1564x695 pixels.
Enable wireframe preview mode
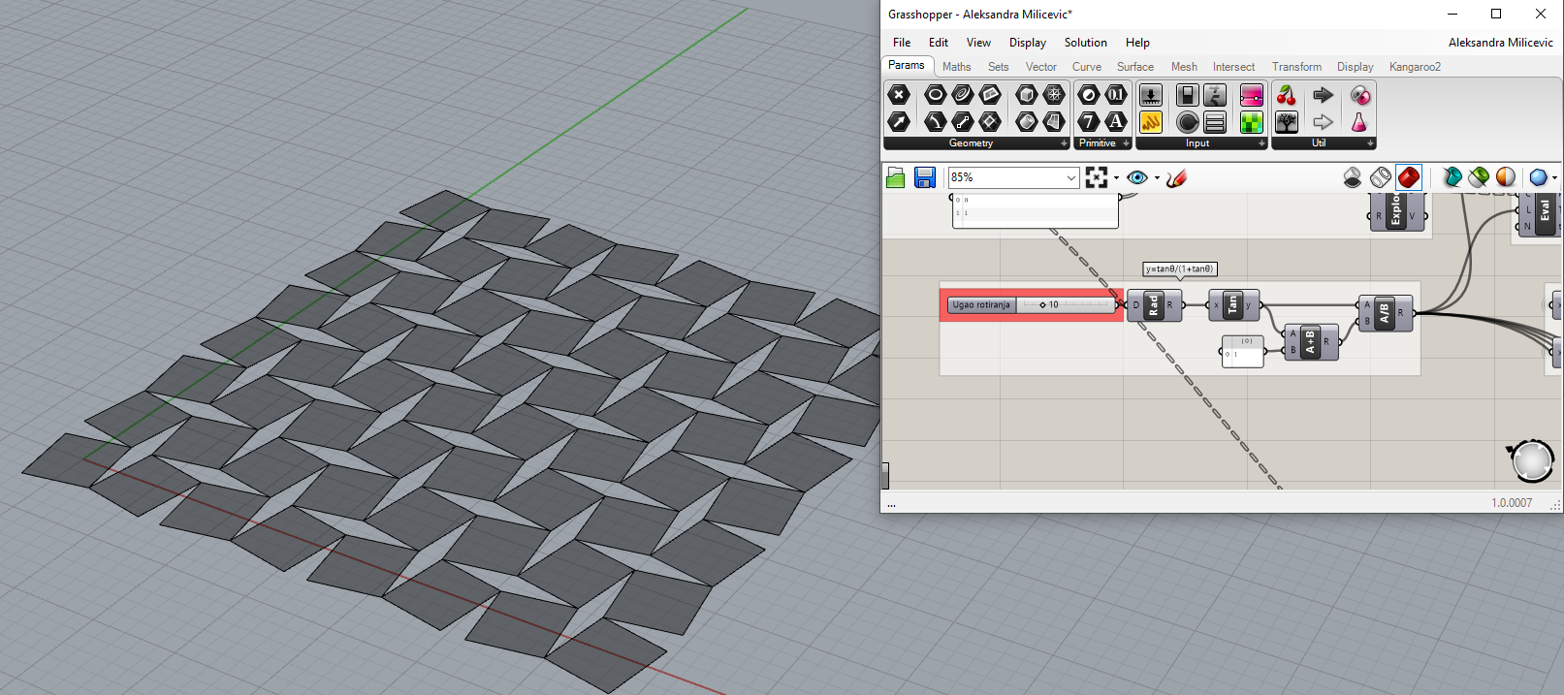point(1381,177)
